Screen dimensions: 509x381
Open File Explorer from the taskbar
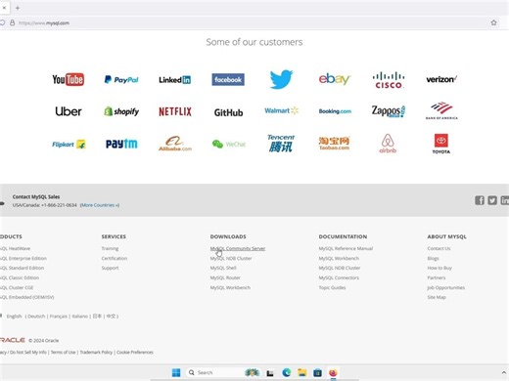tap(302, 372)
